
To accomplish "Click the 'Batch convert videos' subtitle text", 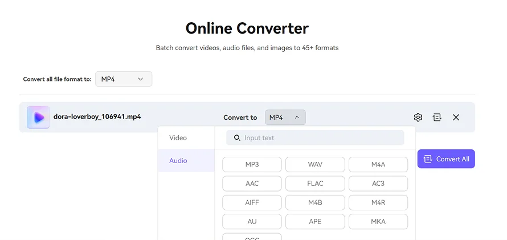I will [247, 48].
